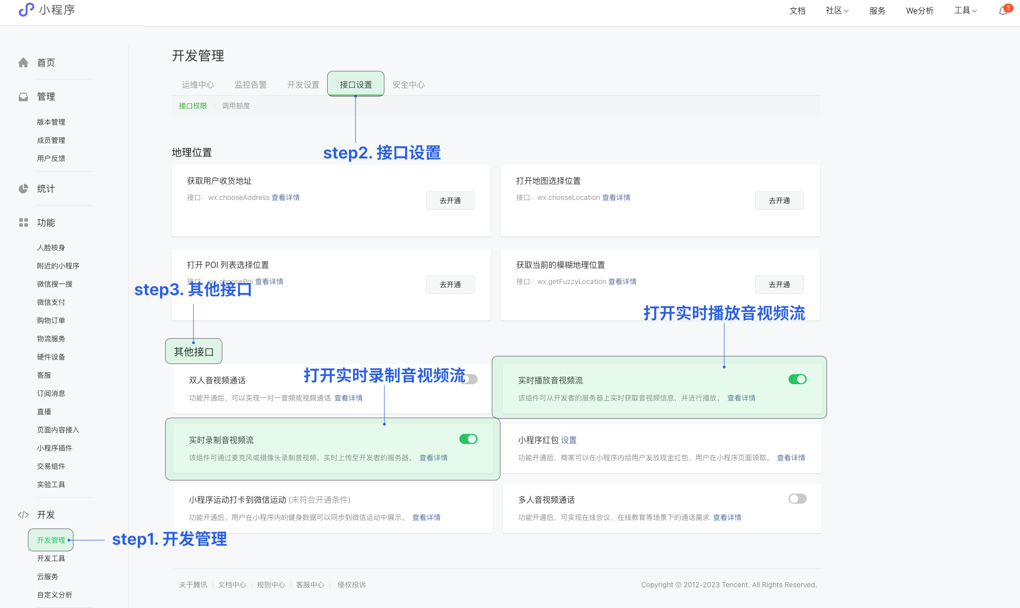Click the 设置 link beside 小程序红包
Viewport: 1020px width, 608px height.
[x=569, y=440]
